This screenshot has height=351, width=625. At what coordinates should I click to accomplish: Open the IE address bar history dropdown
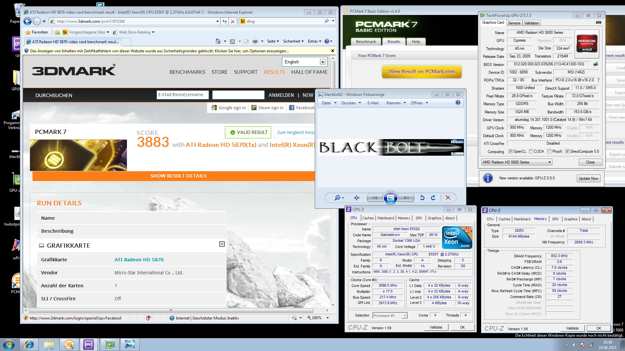(x=217, y=21)
